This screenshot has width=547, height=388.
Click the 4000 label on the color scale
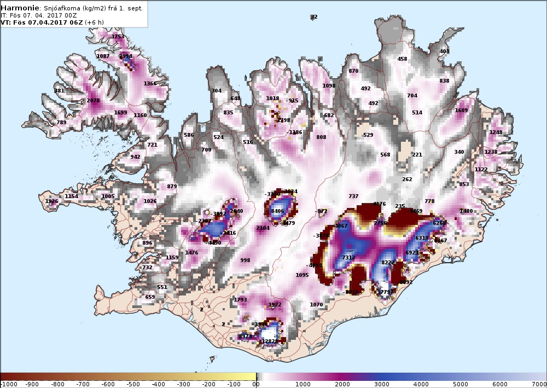pyautogui.click(x=421, y=385)
